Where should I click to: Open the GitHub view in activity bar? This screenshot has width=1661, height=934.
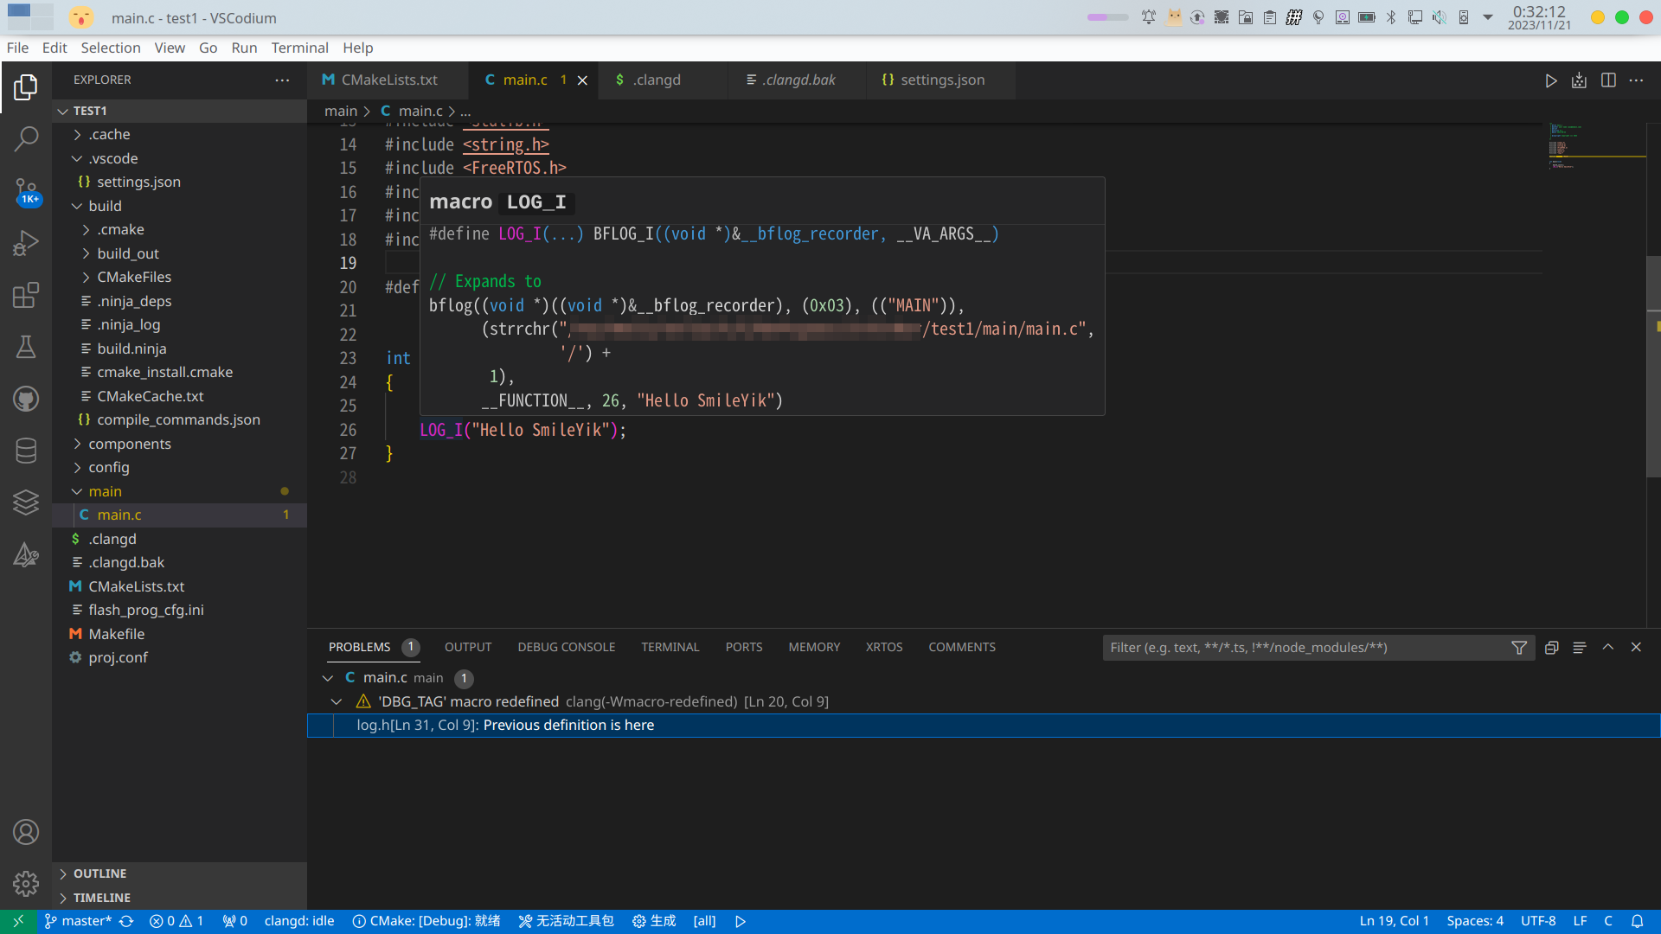click(26, 399)
